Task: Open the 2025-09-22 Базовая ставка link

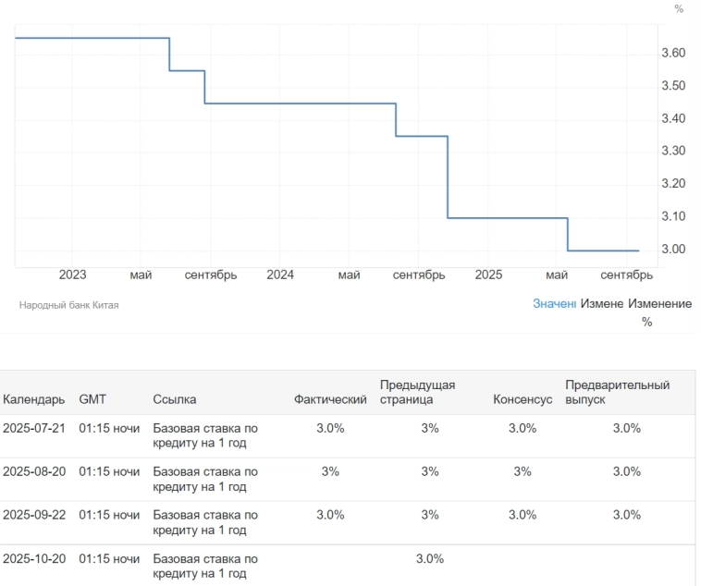Action: pyautogui.click(x=205, y=522)
